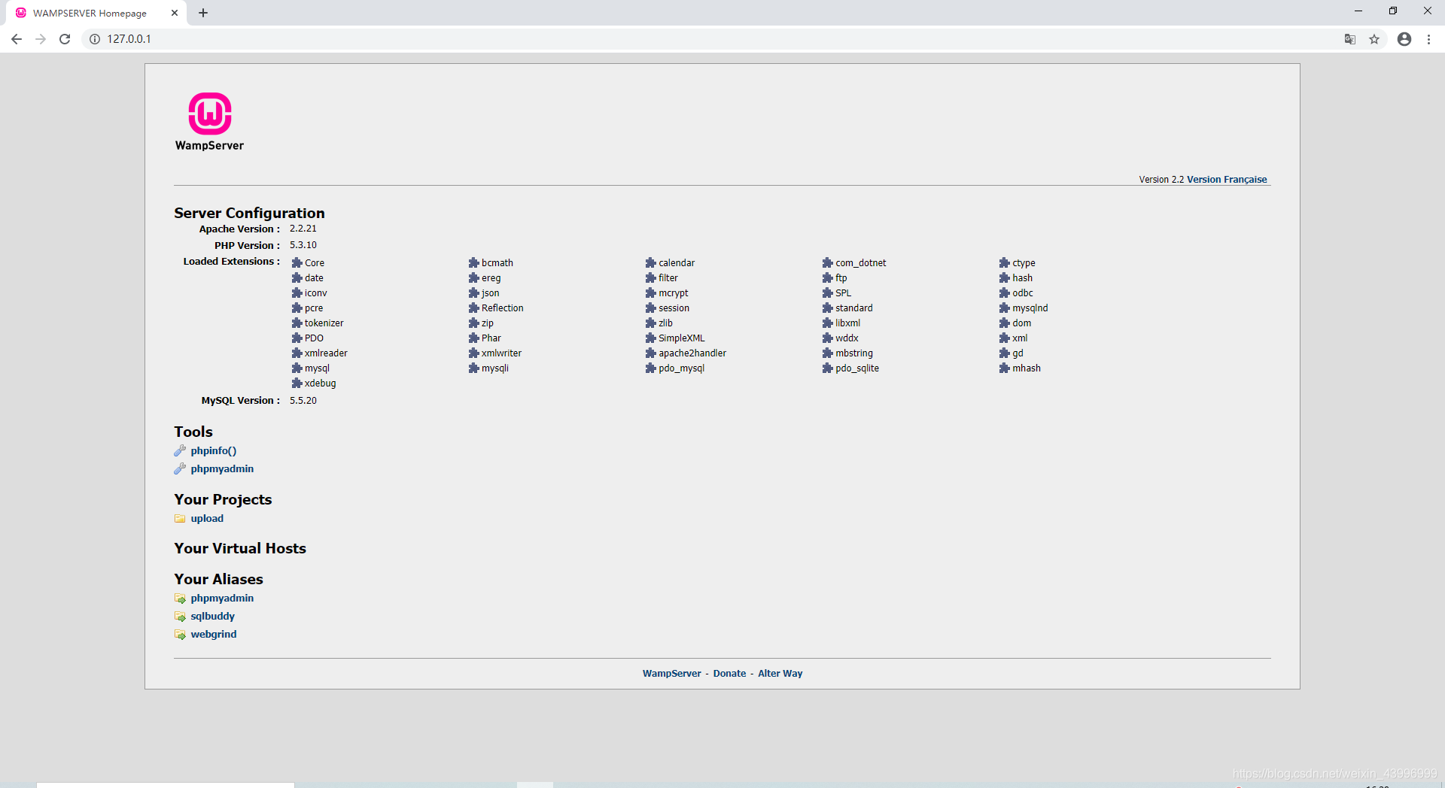The height and width of the screenshot is (788, 1445).
Task: Open site information icon beside 127.0.0.1
Action: tap(95, 39)
